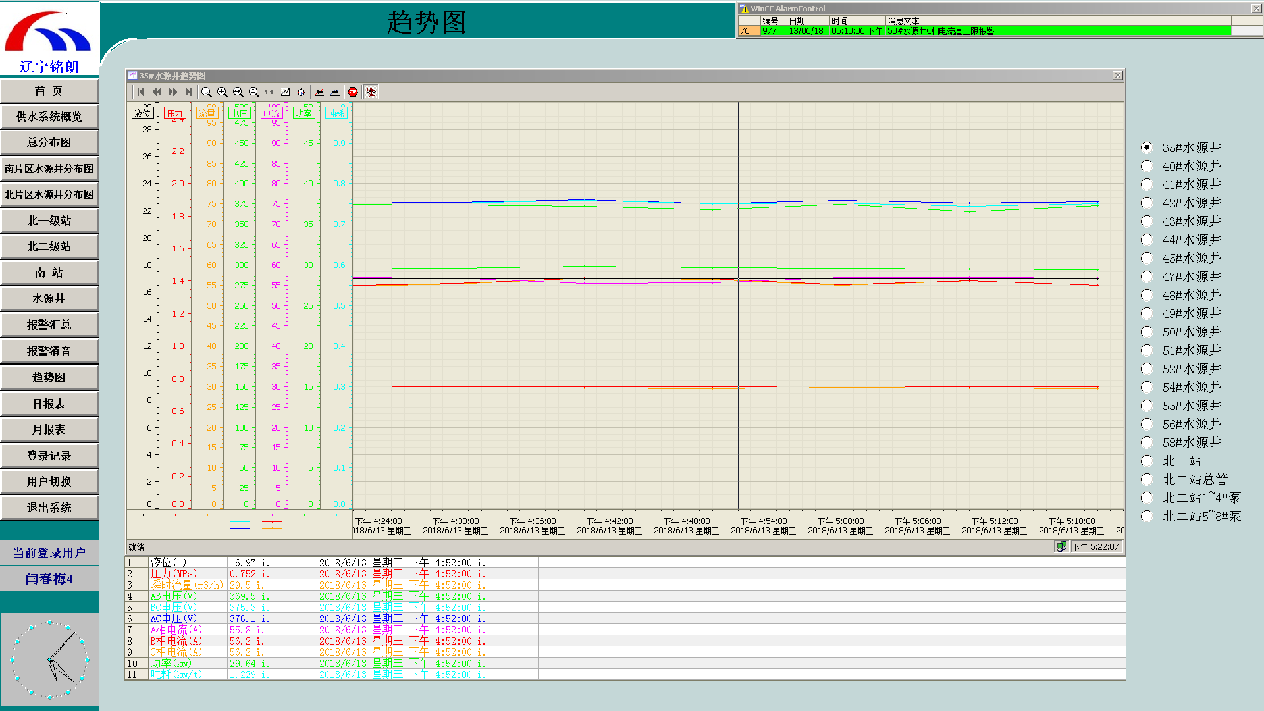The width and height of the screenshot is (1264, 711).
Task: Select the 40#水源井 radio button
Action: coord(1147,166)
